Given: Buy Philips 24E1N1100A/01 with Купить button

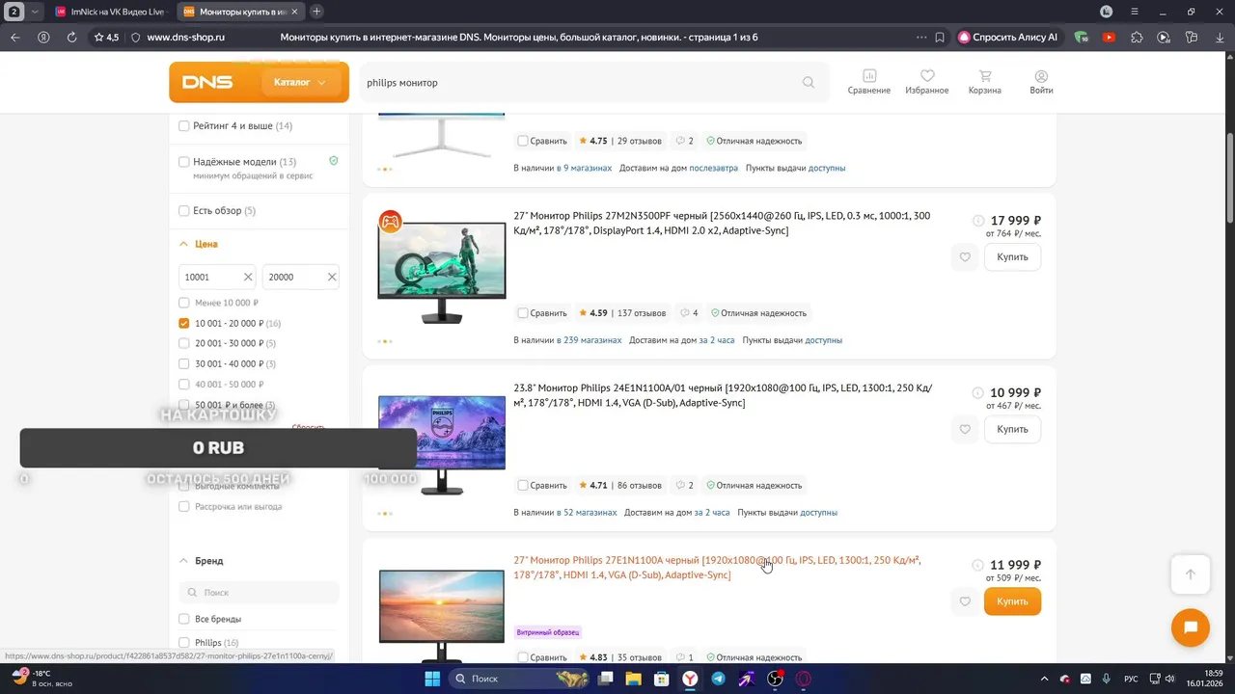Looking at the screenshot, I should (x=1012, y=430).
